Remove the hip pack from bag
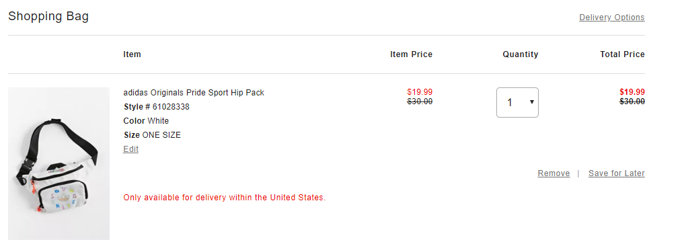Viewport: 686px width, 246px height. pos(554,173)
